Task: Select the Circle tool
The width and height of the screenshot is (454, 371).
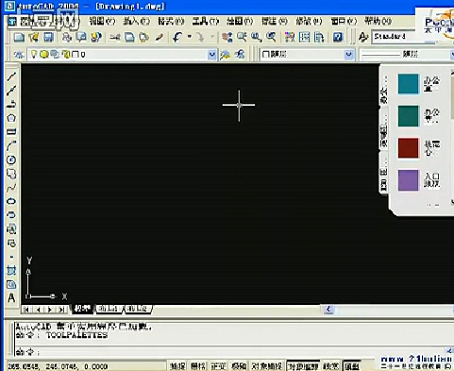Action: [x=11, y=160]
